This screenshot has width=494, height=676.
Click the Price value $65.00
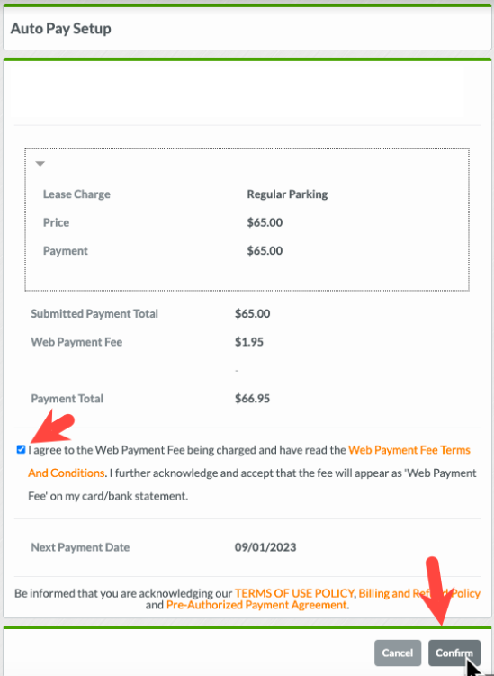(265, 222)
